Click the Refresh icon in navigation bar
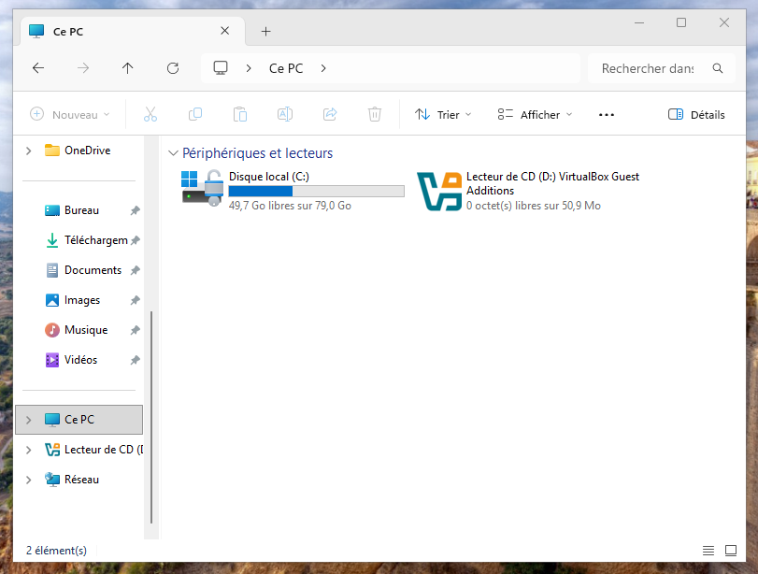The width and height of the screenshot is (758, 574). point(172,68)
